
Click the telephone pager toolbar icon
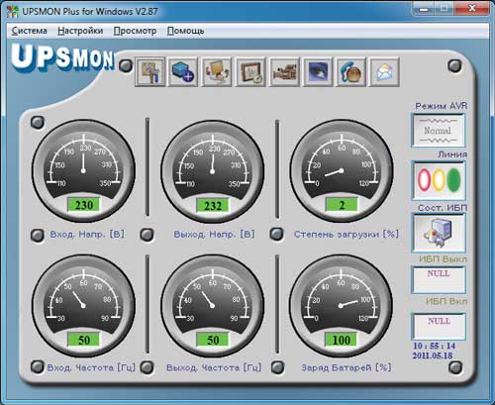[x=350, y=72]
